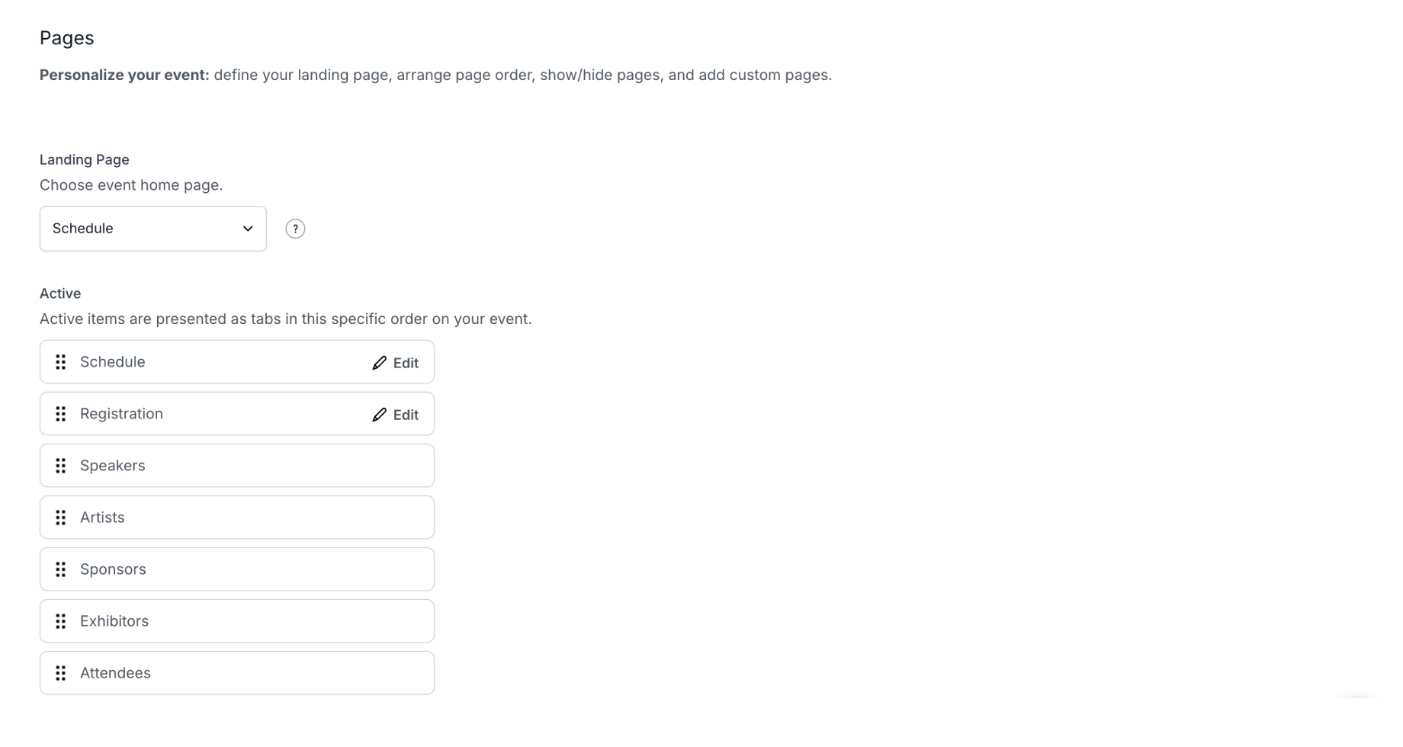This screenshot has width=1403, height=747.
Task: Select the Artists active item
Action: [x=237, y=518]
